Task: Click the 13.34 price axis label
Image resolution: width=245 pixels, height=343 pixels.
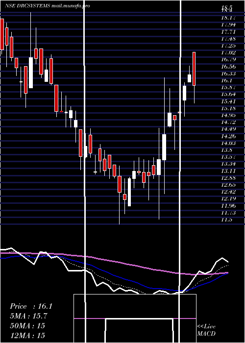Action: [x=228, y=164]
